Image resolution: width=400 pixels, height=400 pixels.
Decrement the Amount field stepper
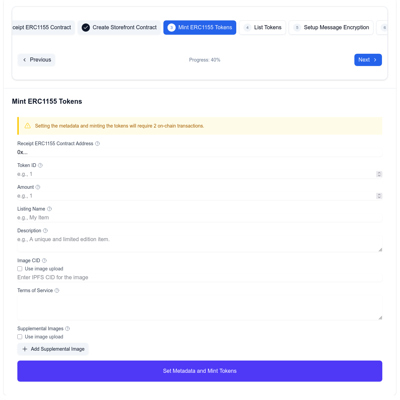point(379,197)
